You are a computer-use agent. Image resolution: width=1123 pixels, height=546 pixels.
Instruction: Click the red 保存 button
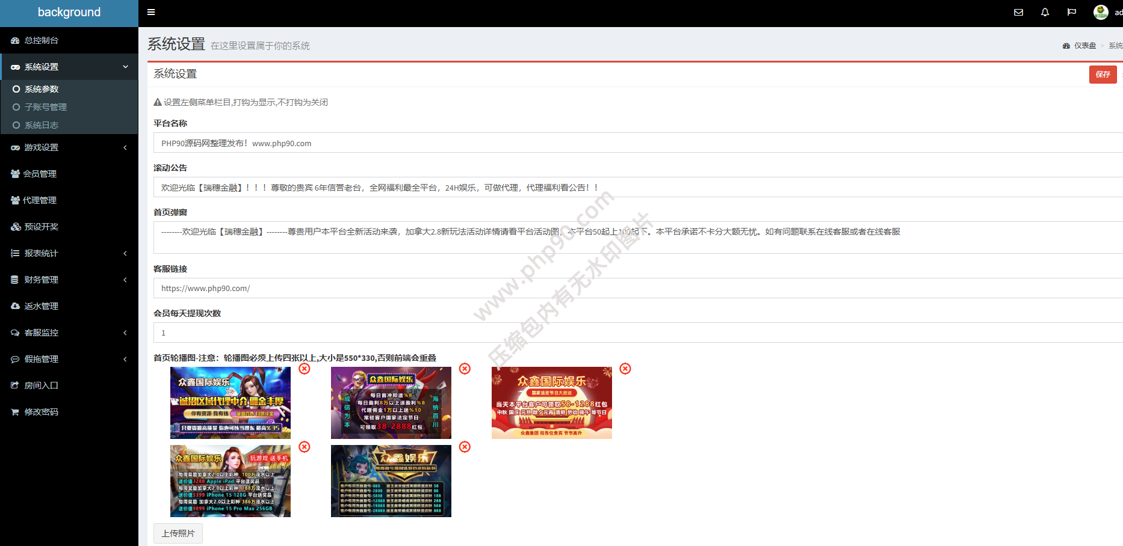tap(1103, 75)
